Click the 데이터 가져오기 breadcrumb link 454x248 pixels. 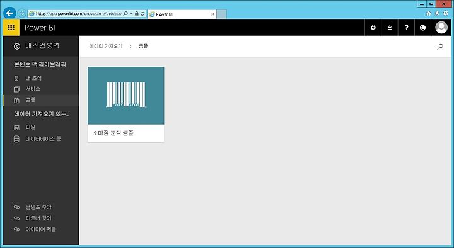[106, 46]
